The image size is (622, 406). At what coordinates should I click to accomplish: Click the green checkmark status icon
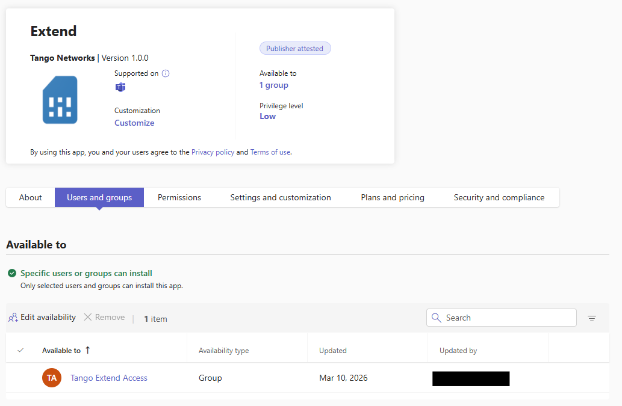point(12,273)
